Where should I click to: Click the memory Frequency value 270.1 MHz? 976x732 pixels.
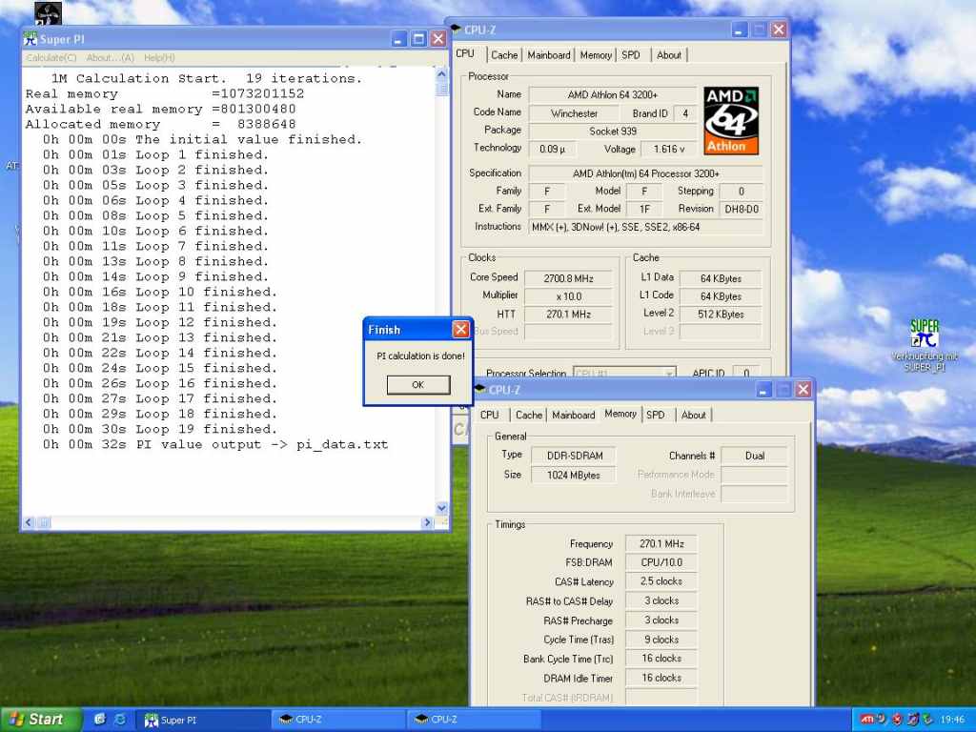pyautogui.click(x=661, y=544)
